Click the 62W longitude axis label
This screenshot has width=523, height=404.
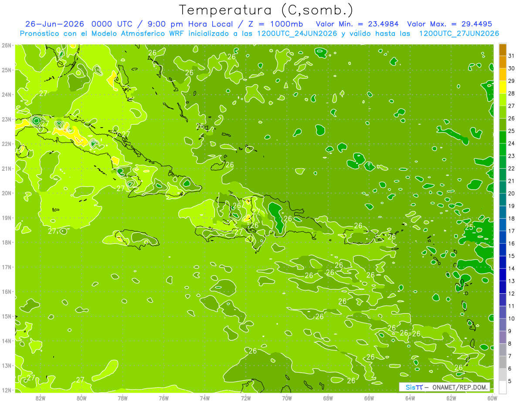(x=451, y=398)
